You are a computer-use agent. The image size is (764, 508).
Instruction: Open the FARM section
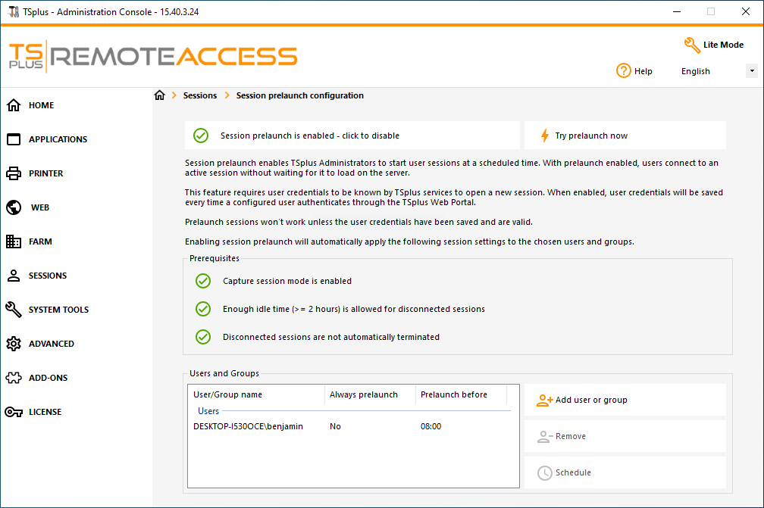click(38, 242)
